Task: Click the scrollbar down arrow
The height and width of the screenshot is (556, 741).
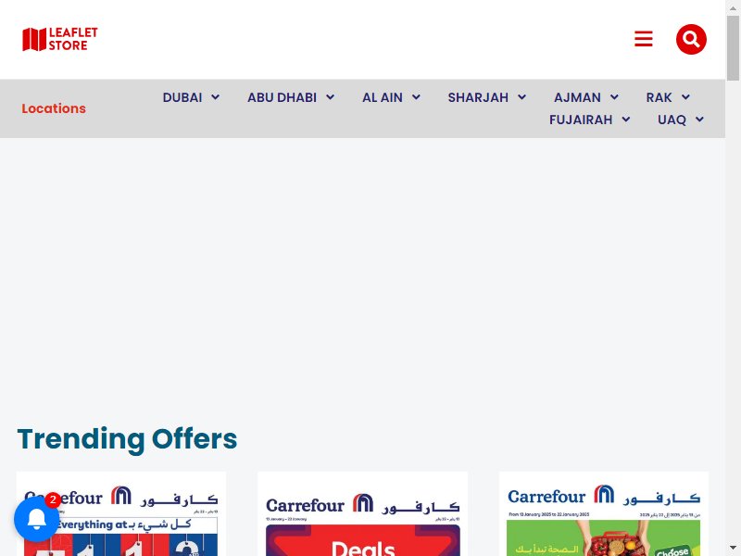Action: click(733, 548)
